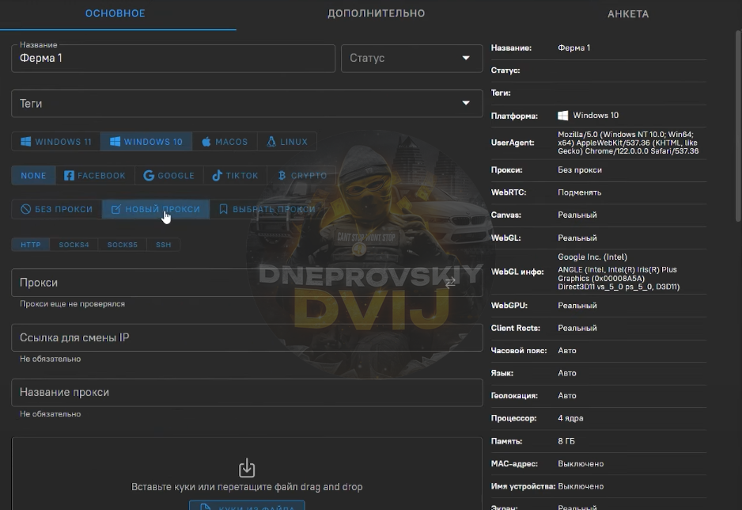Viewport: 742px width, 510px height.
Task: Select the НОВЫЙ ПРОКСИ option
Action: 156,209
